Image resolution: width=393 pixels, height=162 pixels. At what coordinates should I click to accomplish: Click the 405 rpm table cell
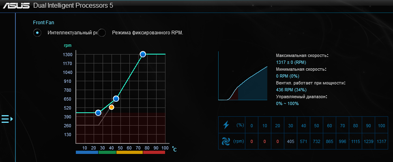[291, 141]
